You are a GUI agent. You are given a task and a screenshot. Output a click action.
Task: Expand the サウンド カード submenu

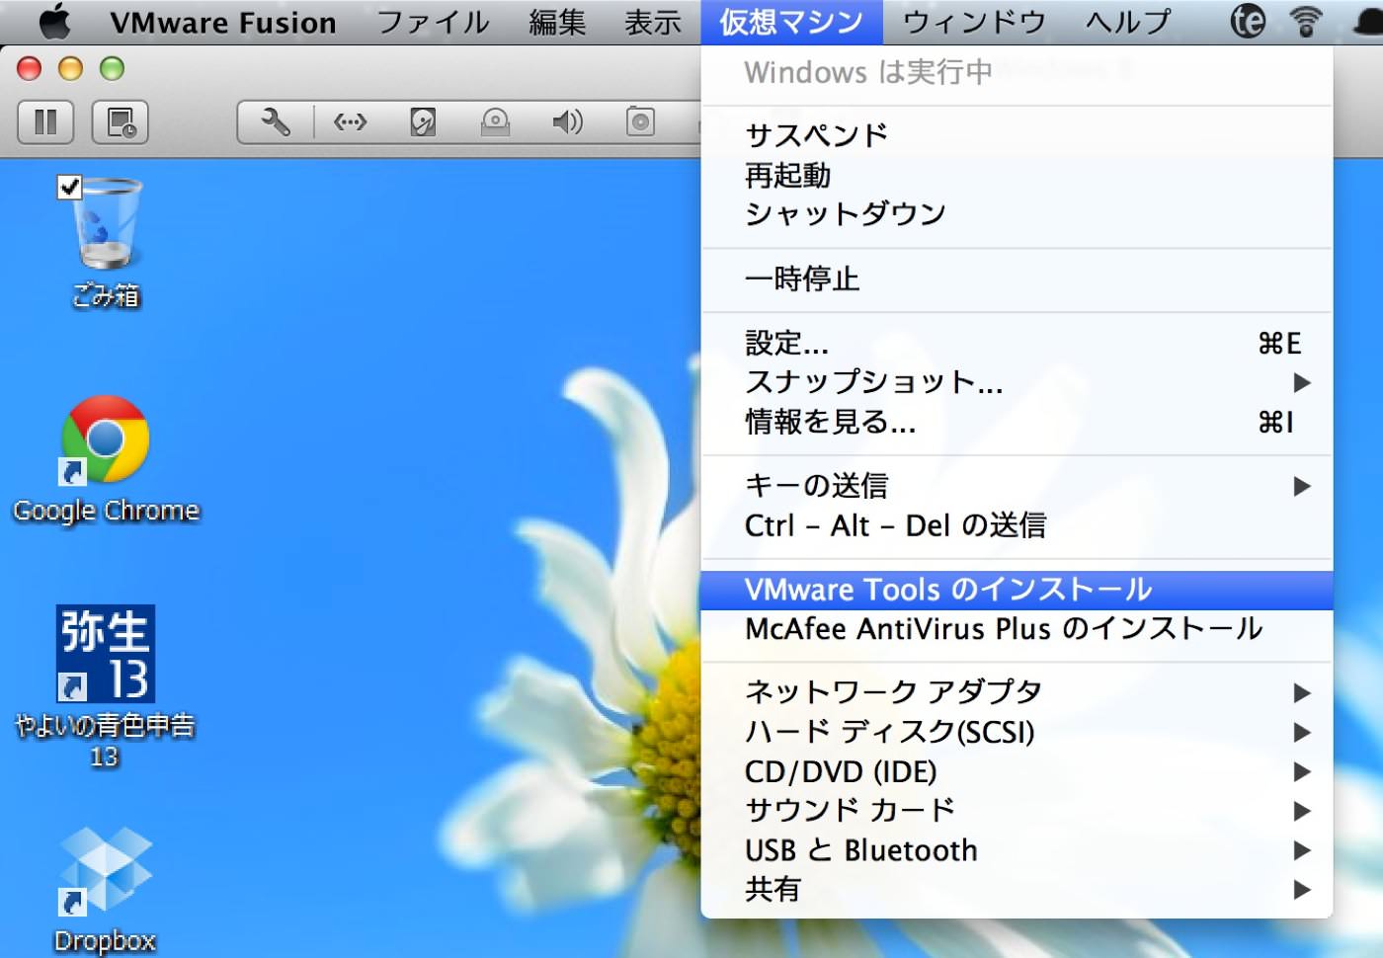click(1017, 811)
